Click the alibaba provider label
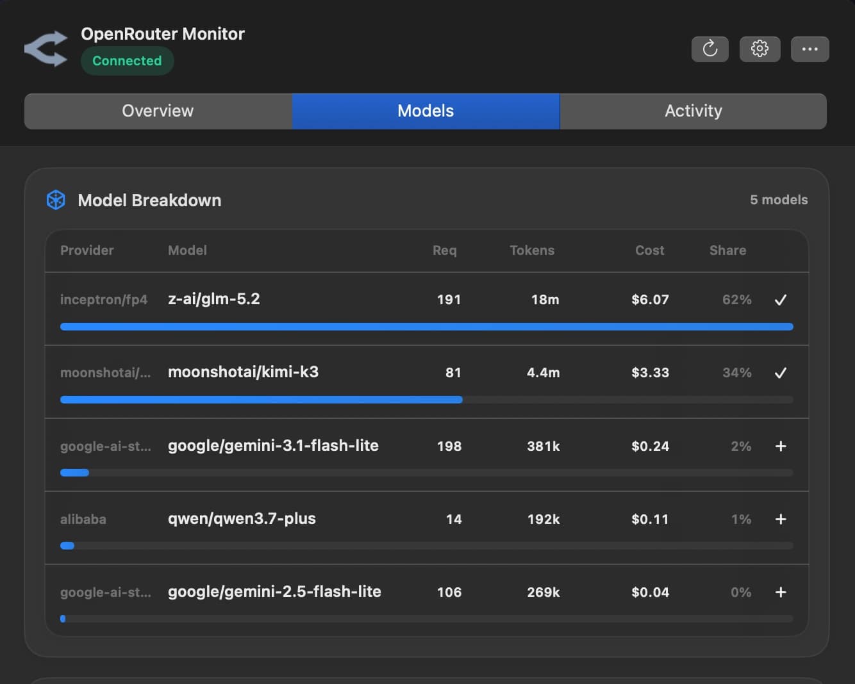855x684 pixels. point(83,519)
